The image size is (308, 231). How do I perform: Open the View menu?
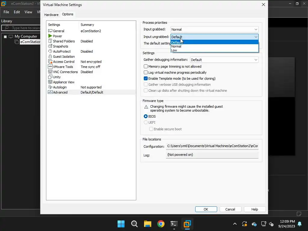pyautogui.click(x=28, y=12)
